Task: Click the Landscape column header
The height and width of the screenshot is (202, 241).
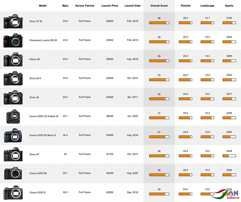Action: pyautogui.click(x=207, y=6)
